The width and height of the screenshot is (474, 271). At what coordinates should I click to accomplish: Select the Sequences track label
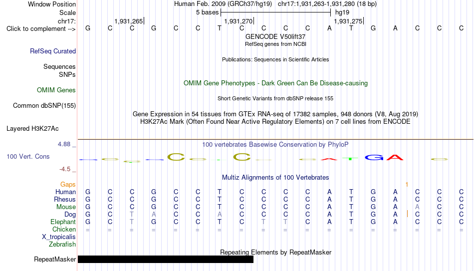click(59, 66)
